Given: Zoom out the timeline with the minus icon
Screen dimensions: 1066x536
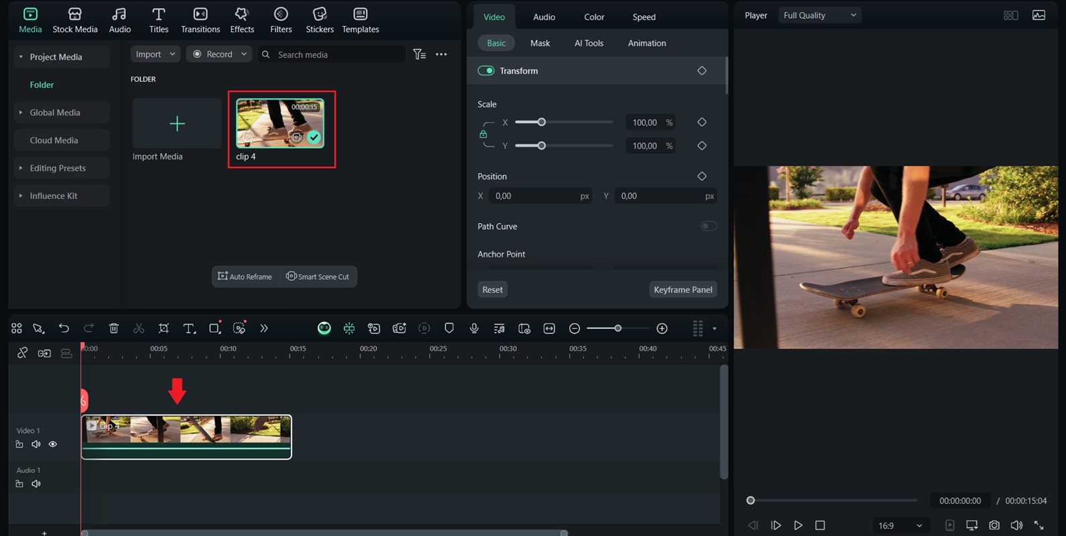Looking at the screenshot, I should (575, 328).
